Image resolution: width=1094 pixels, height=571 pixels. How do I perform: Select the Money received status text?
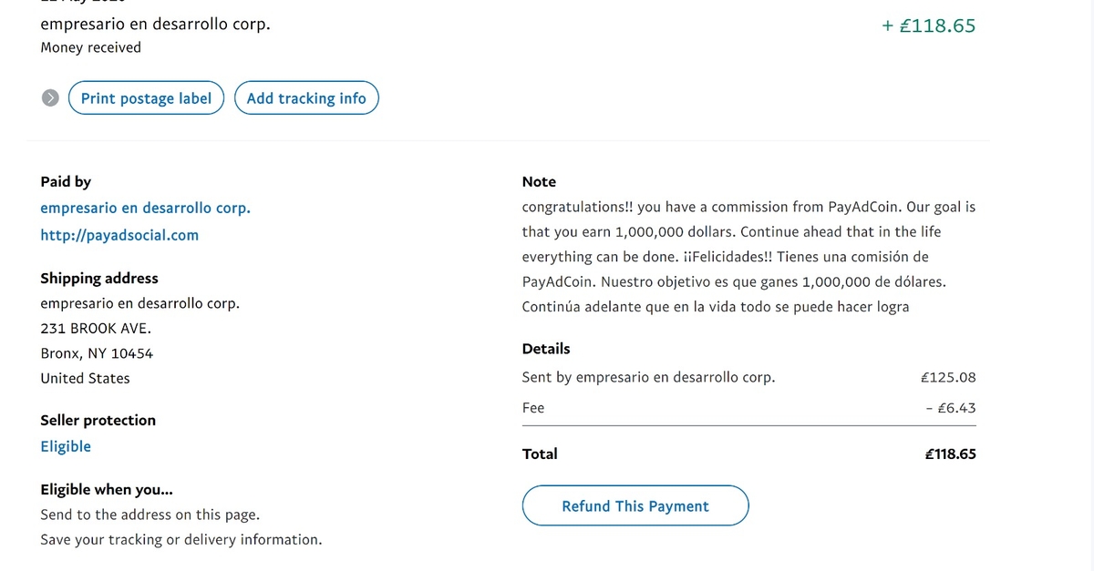[90, 47]
